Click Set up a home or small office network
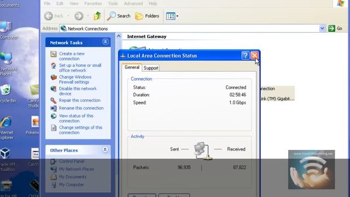Image resolution: width=350 pixels, height=197 pixels. click(x=80, y=68)
